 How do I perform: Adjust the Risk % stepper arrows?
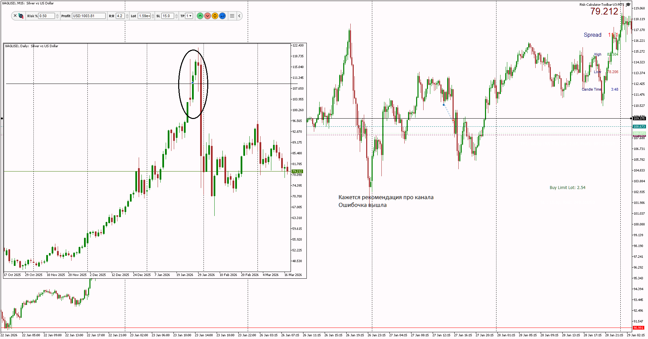57,16
